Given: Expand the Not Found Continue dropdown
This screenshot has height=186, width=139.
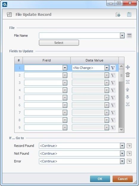Looking at the screenshot, I should 122,153.
